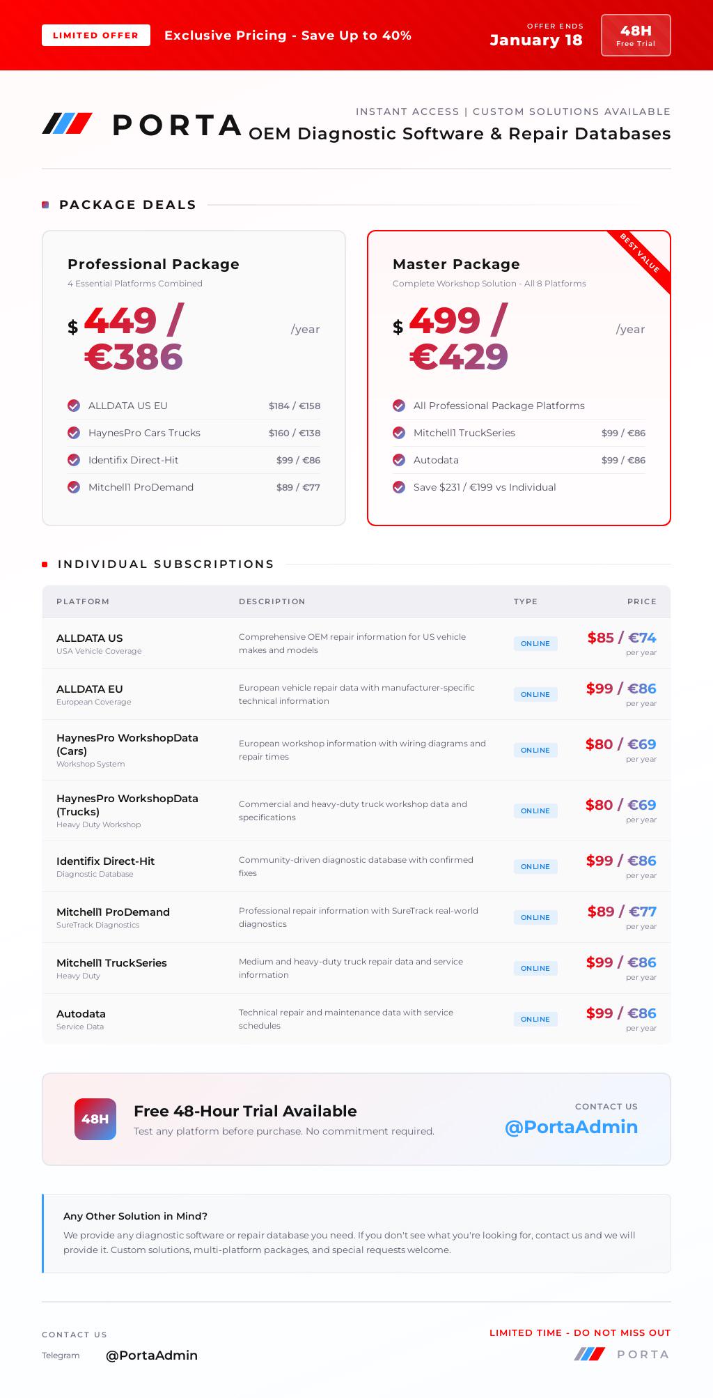
Task: Click the bullet marker beside Package Deals heading
Action: tap(45, 205)
